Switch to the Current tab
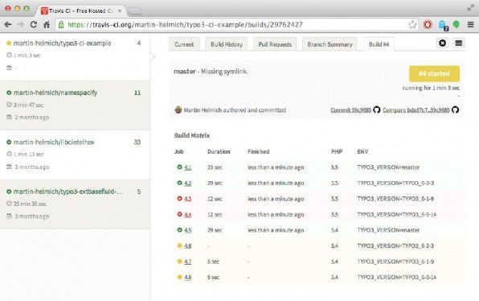This screenshot has width=479, height=301. coord(184,44)
